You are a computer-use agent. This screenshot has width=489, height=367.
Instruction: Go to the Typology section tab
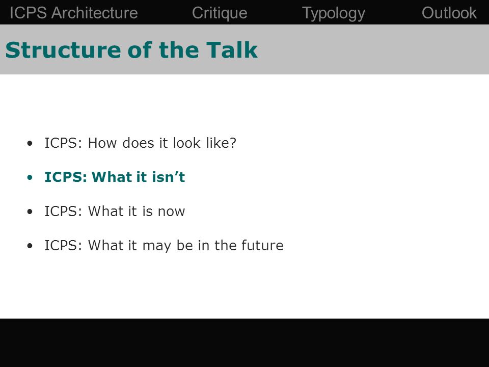333,14
